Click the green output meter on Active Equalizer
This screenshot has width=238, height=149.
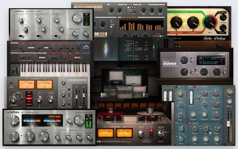(87, 19)
